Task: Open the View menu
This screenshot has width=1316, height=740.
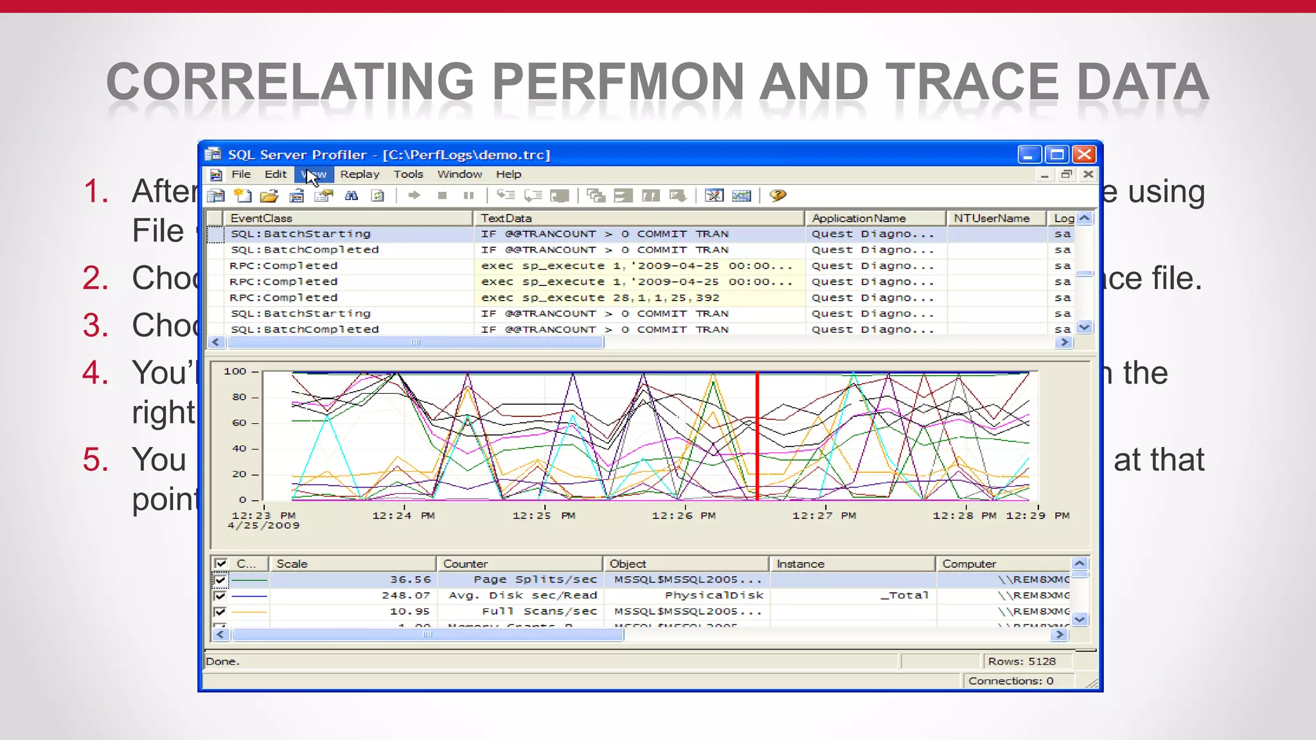Action: [314, 175]
